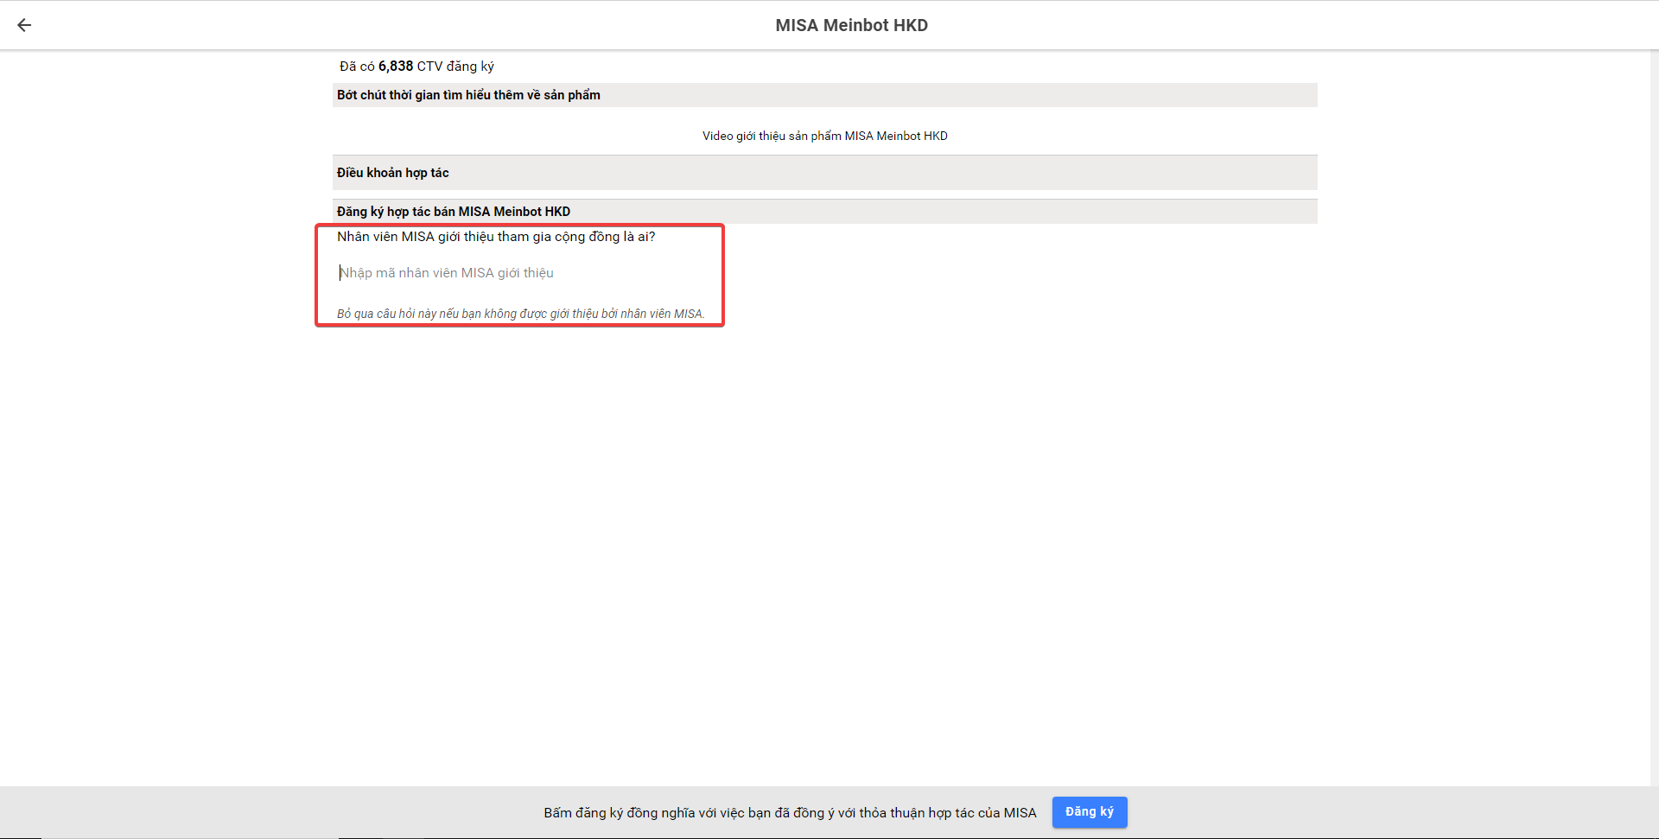This screenshot has height=839, width=1659.
Task: Click the hint Bỏ qua câu hỏi này
Action: 521,314
